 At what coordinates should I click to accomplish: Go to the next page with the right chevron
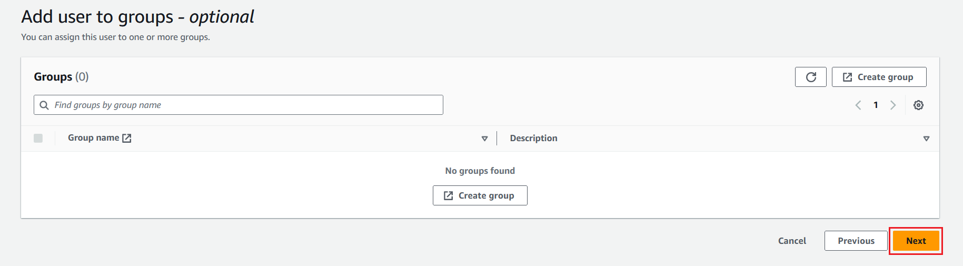point(893,105)
